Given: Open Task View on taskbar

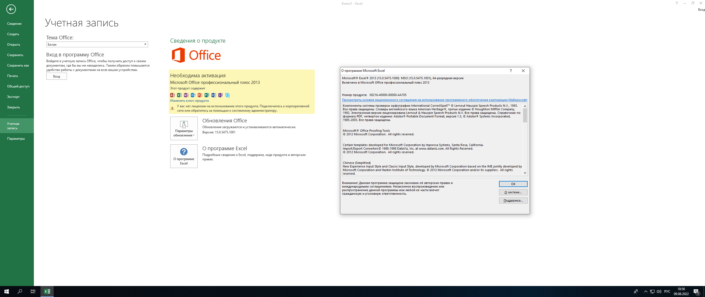Looking at the screenshot, I should [x=33, y=291].
